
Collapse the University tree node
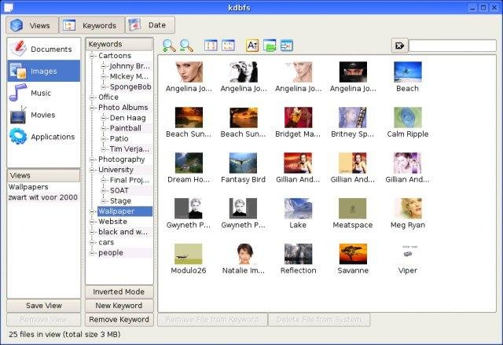tap(93, 170)
